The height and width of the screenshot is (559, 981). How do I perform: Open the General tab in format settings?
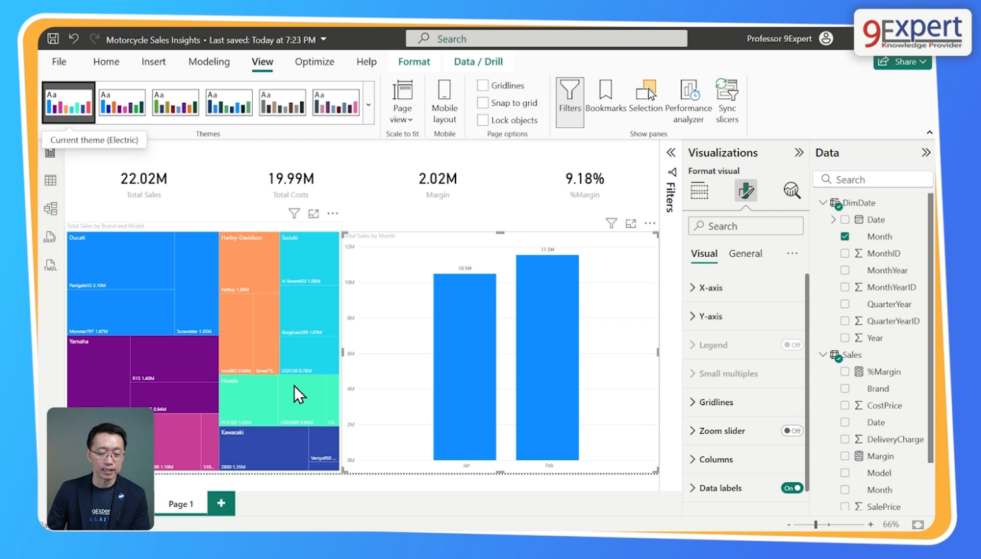pos(744,253)
